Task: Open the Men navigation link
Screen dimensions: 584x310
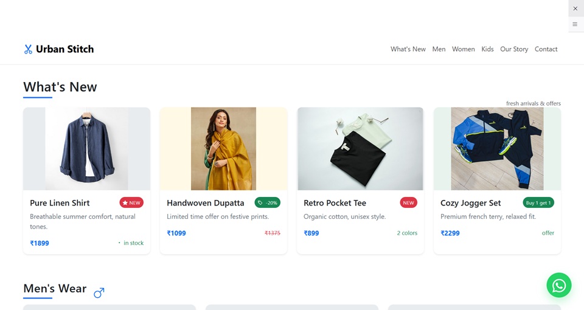Action: click(x=439, y=49)
